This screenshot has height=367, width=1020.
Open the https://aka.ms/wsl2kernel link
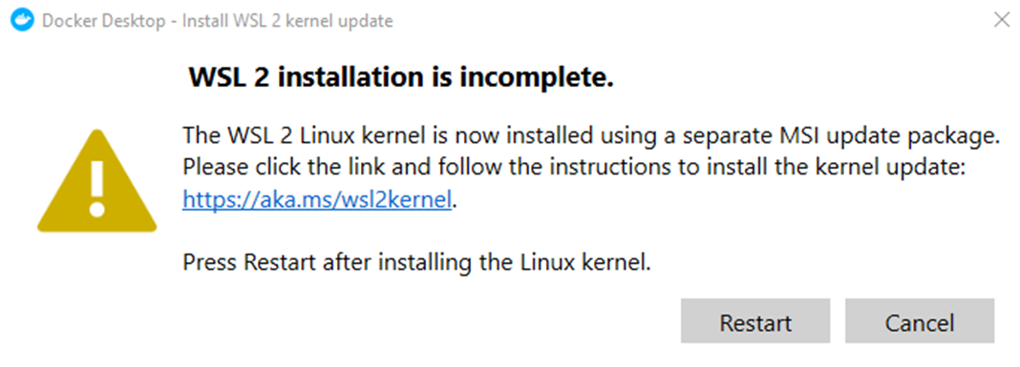point(317,200)
